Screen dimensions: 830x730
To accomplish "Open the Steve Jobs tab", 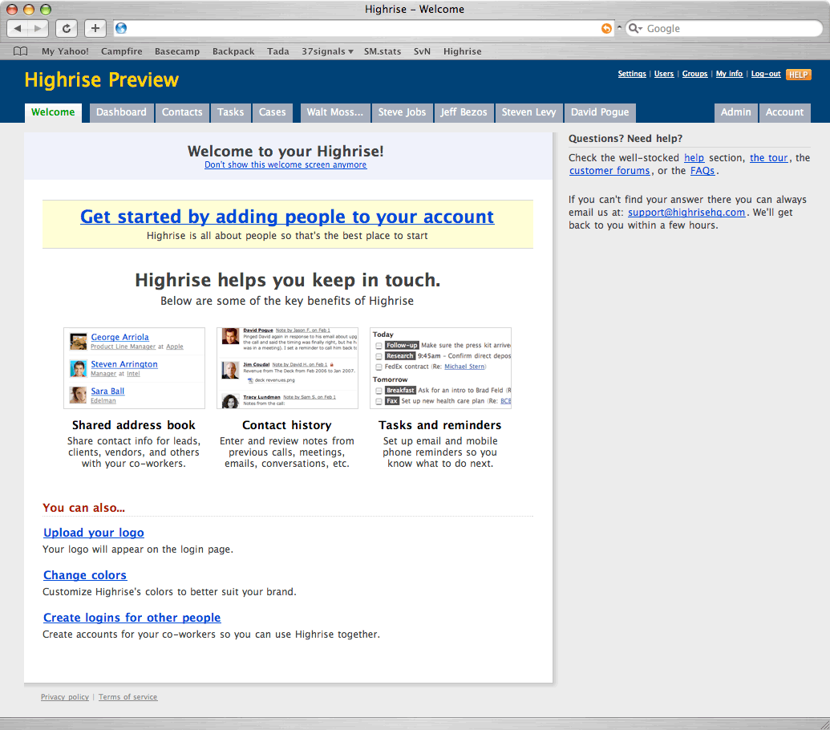I will (x=402, y=112).
